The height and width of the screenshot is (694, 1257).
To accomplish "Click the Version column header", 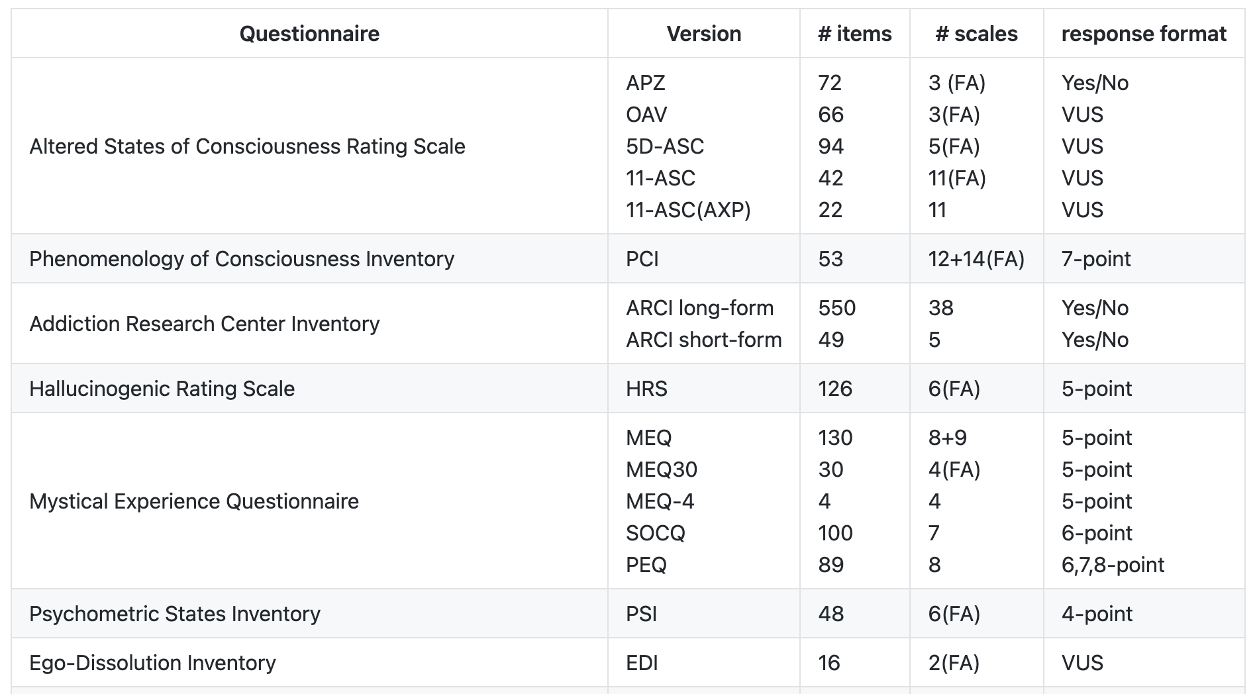I will click(704, 33).
